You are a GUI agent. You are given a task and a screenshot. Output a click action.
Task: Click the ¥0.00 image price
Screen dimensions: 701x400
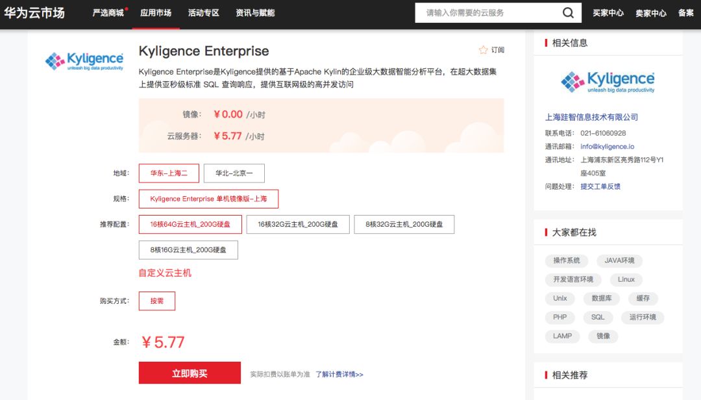point(228,114)
